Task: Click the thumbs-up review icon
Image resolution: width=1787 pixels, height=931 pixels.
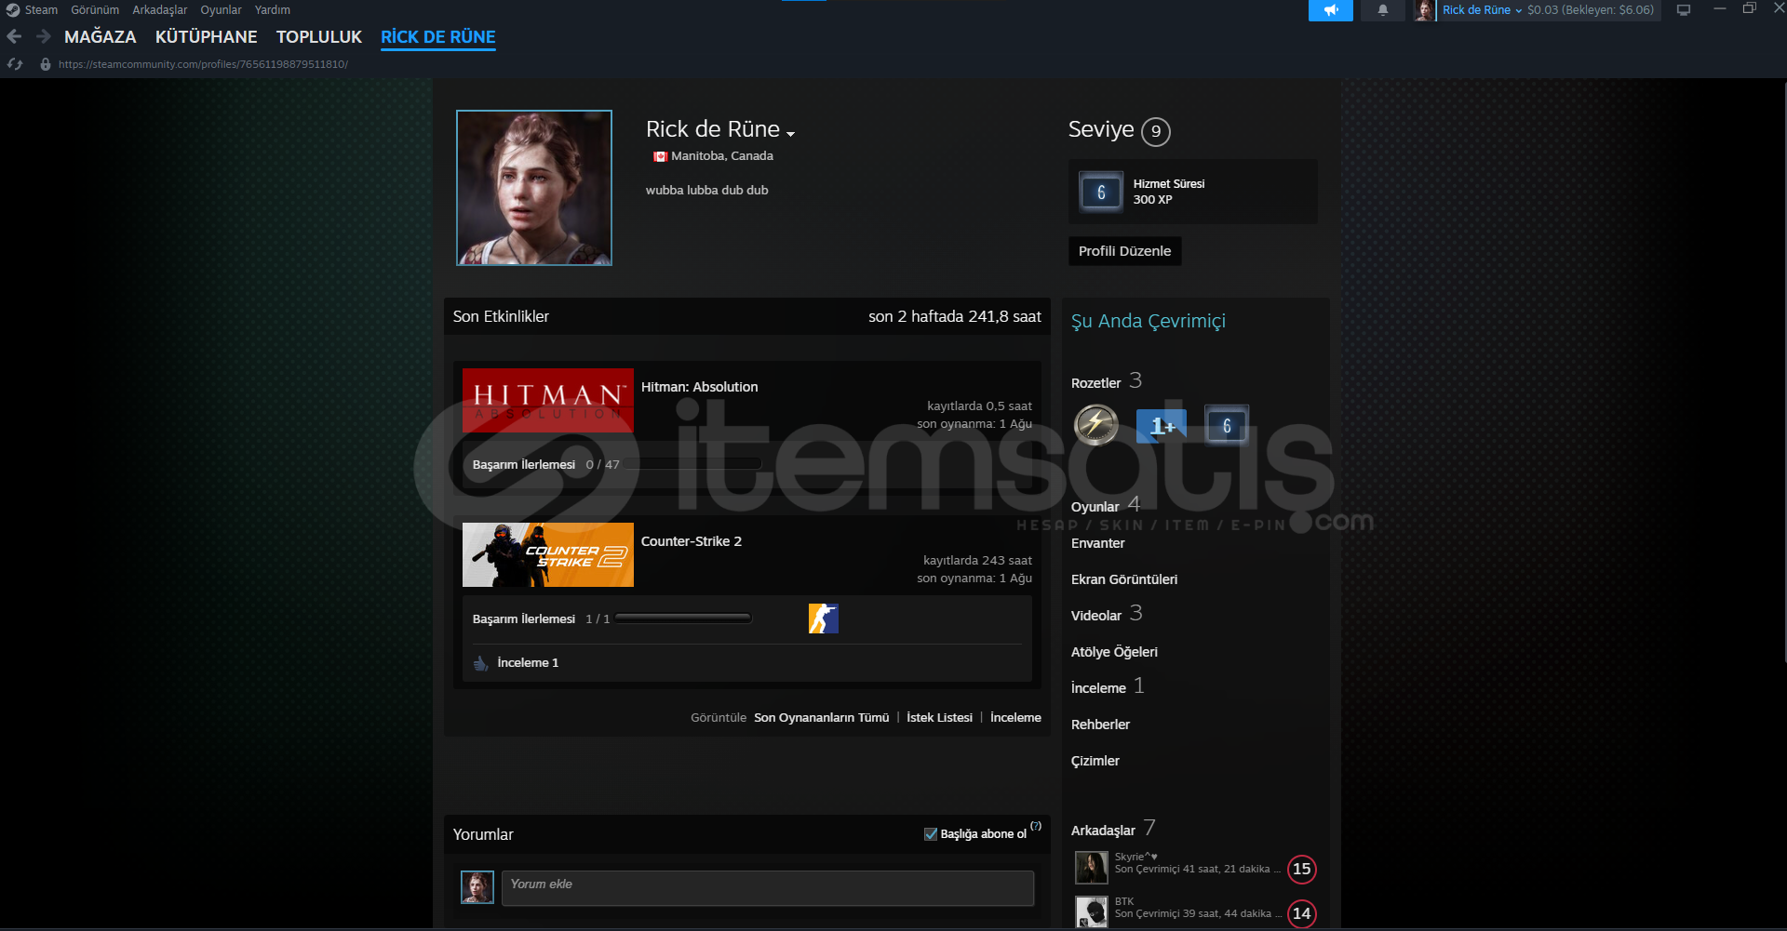Action: click(x=481, y=663)
